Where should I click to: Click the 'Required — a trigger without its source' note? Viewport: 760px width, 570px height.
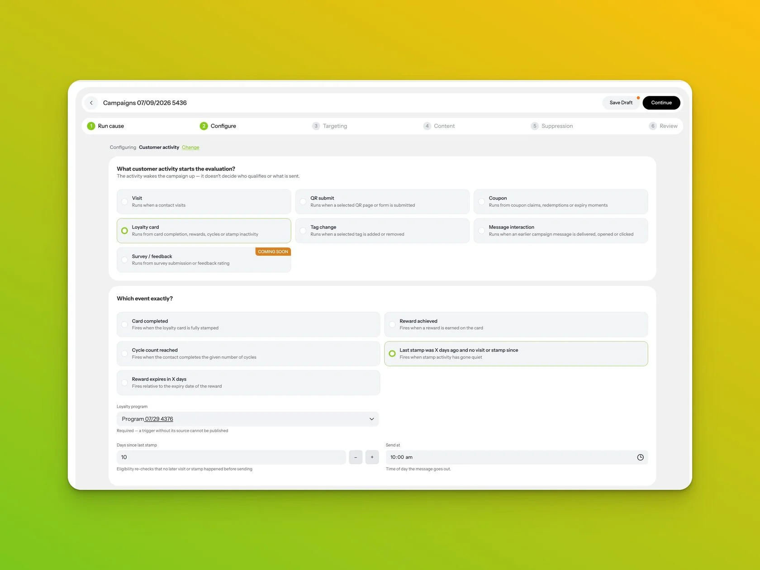click(x=172, y=431)
